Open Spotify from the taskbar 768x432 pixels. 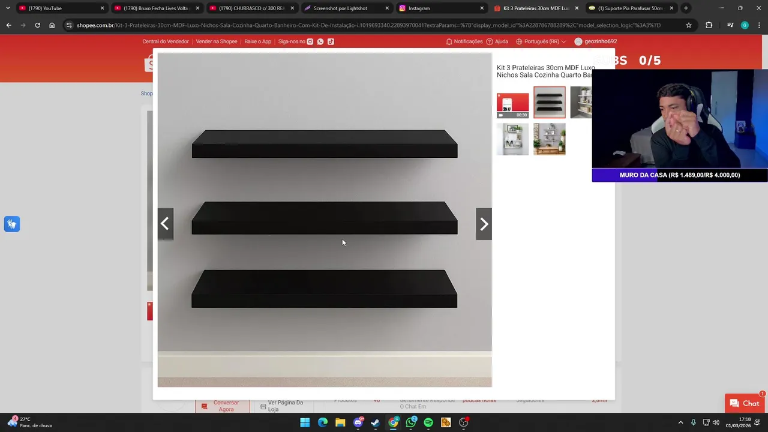coord(428,422)
